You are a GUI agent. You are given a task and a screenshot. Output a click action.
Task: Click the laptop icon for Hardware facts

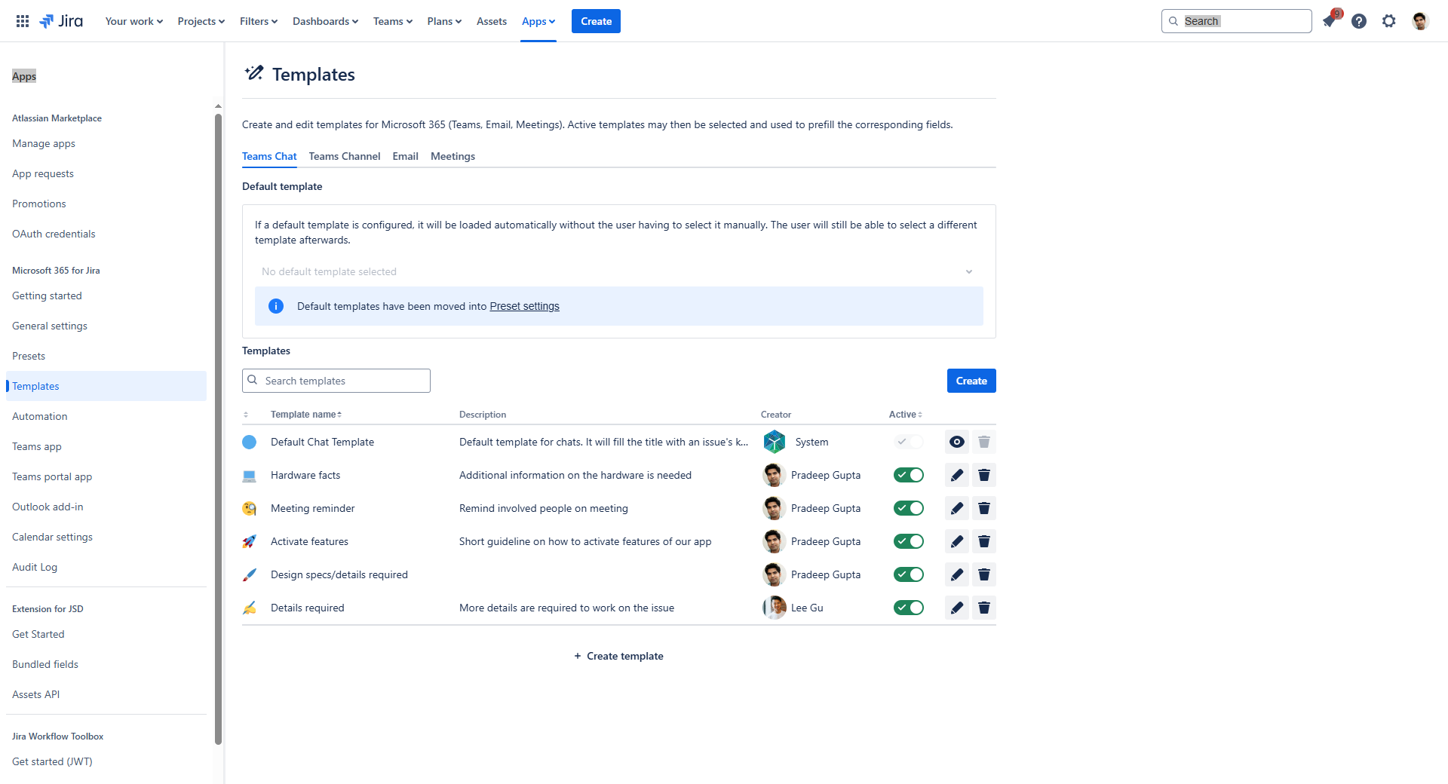tap(250, 476)
